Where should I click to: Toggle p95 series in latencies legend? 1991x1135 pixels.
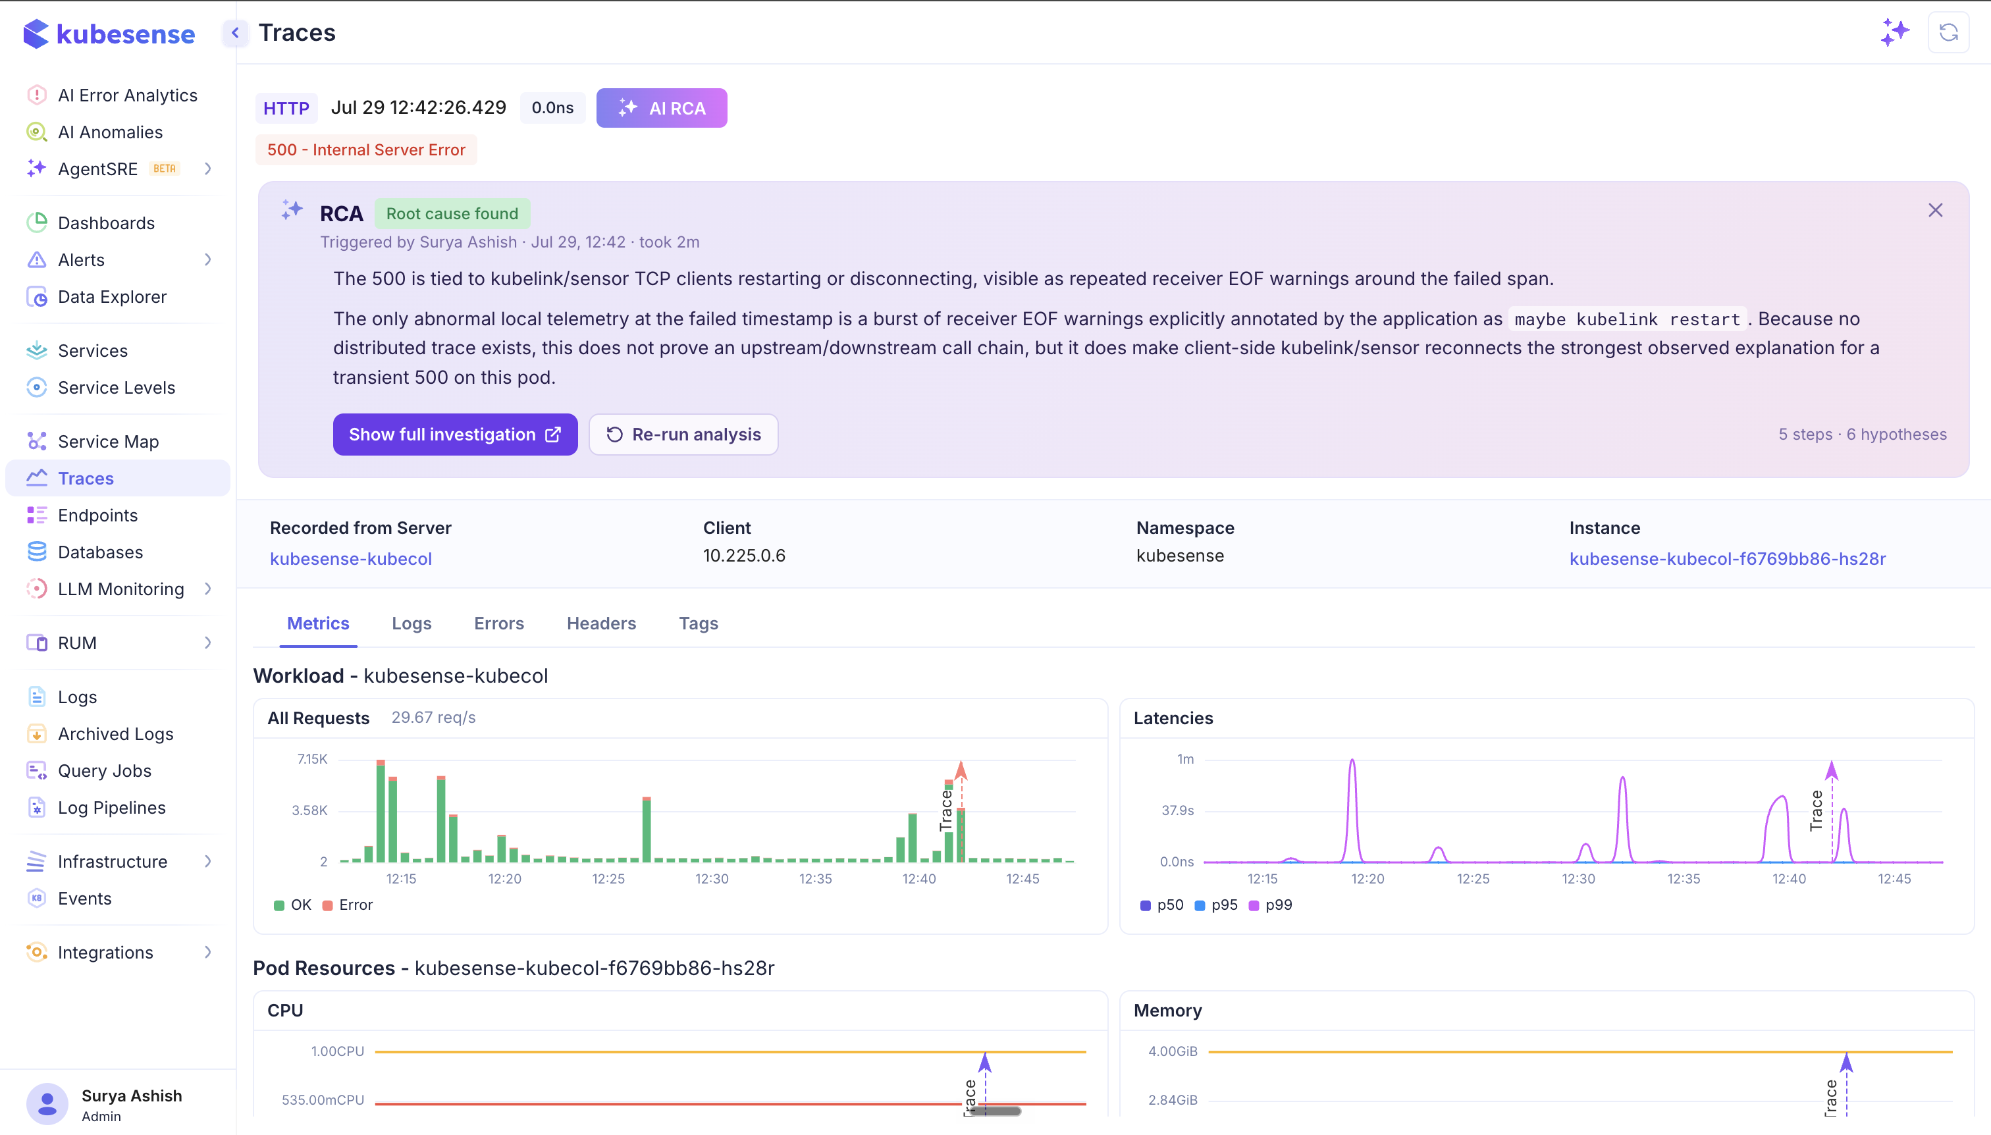[1216, 905]
